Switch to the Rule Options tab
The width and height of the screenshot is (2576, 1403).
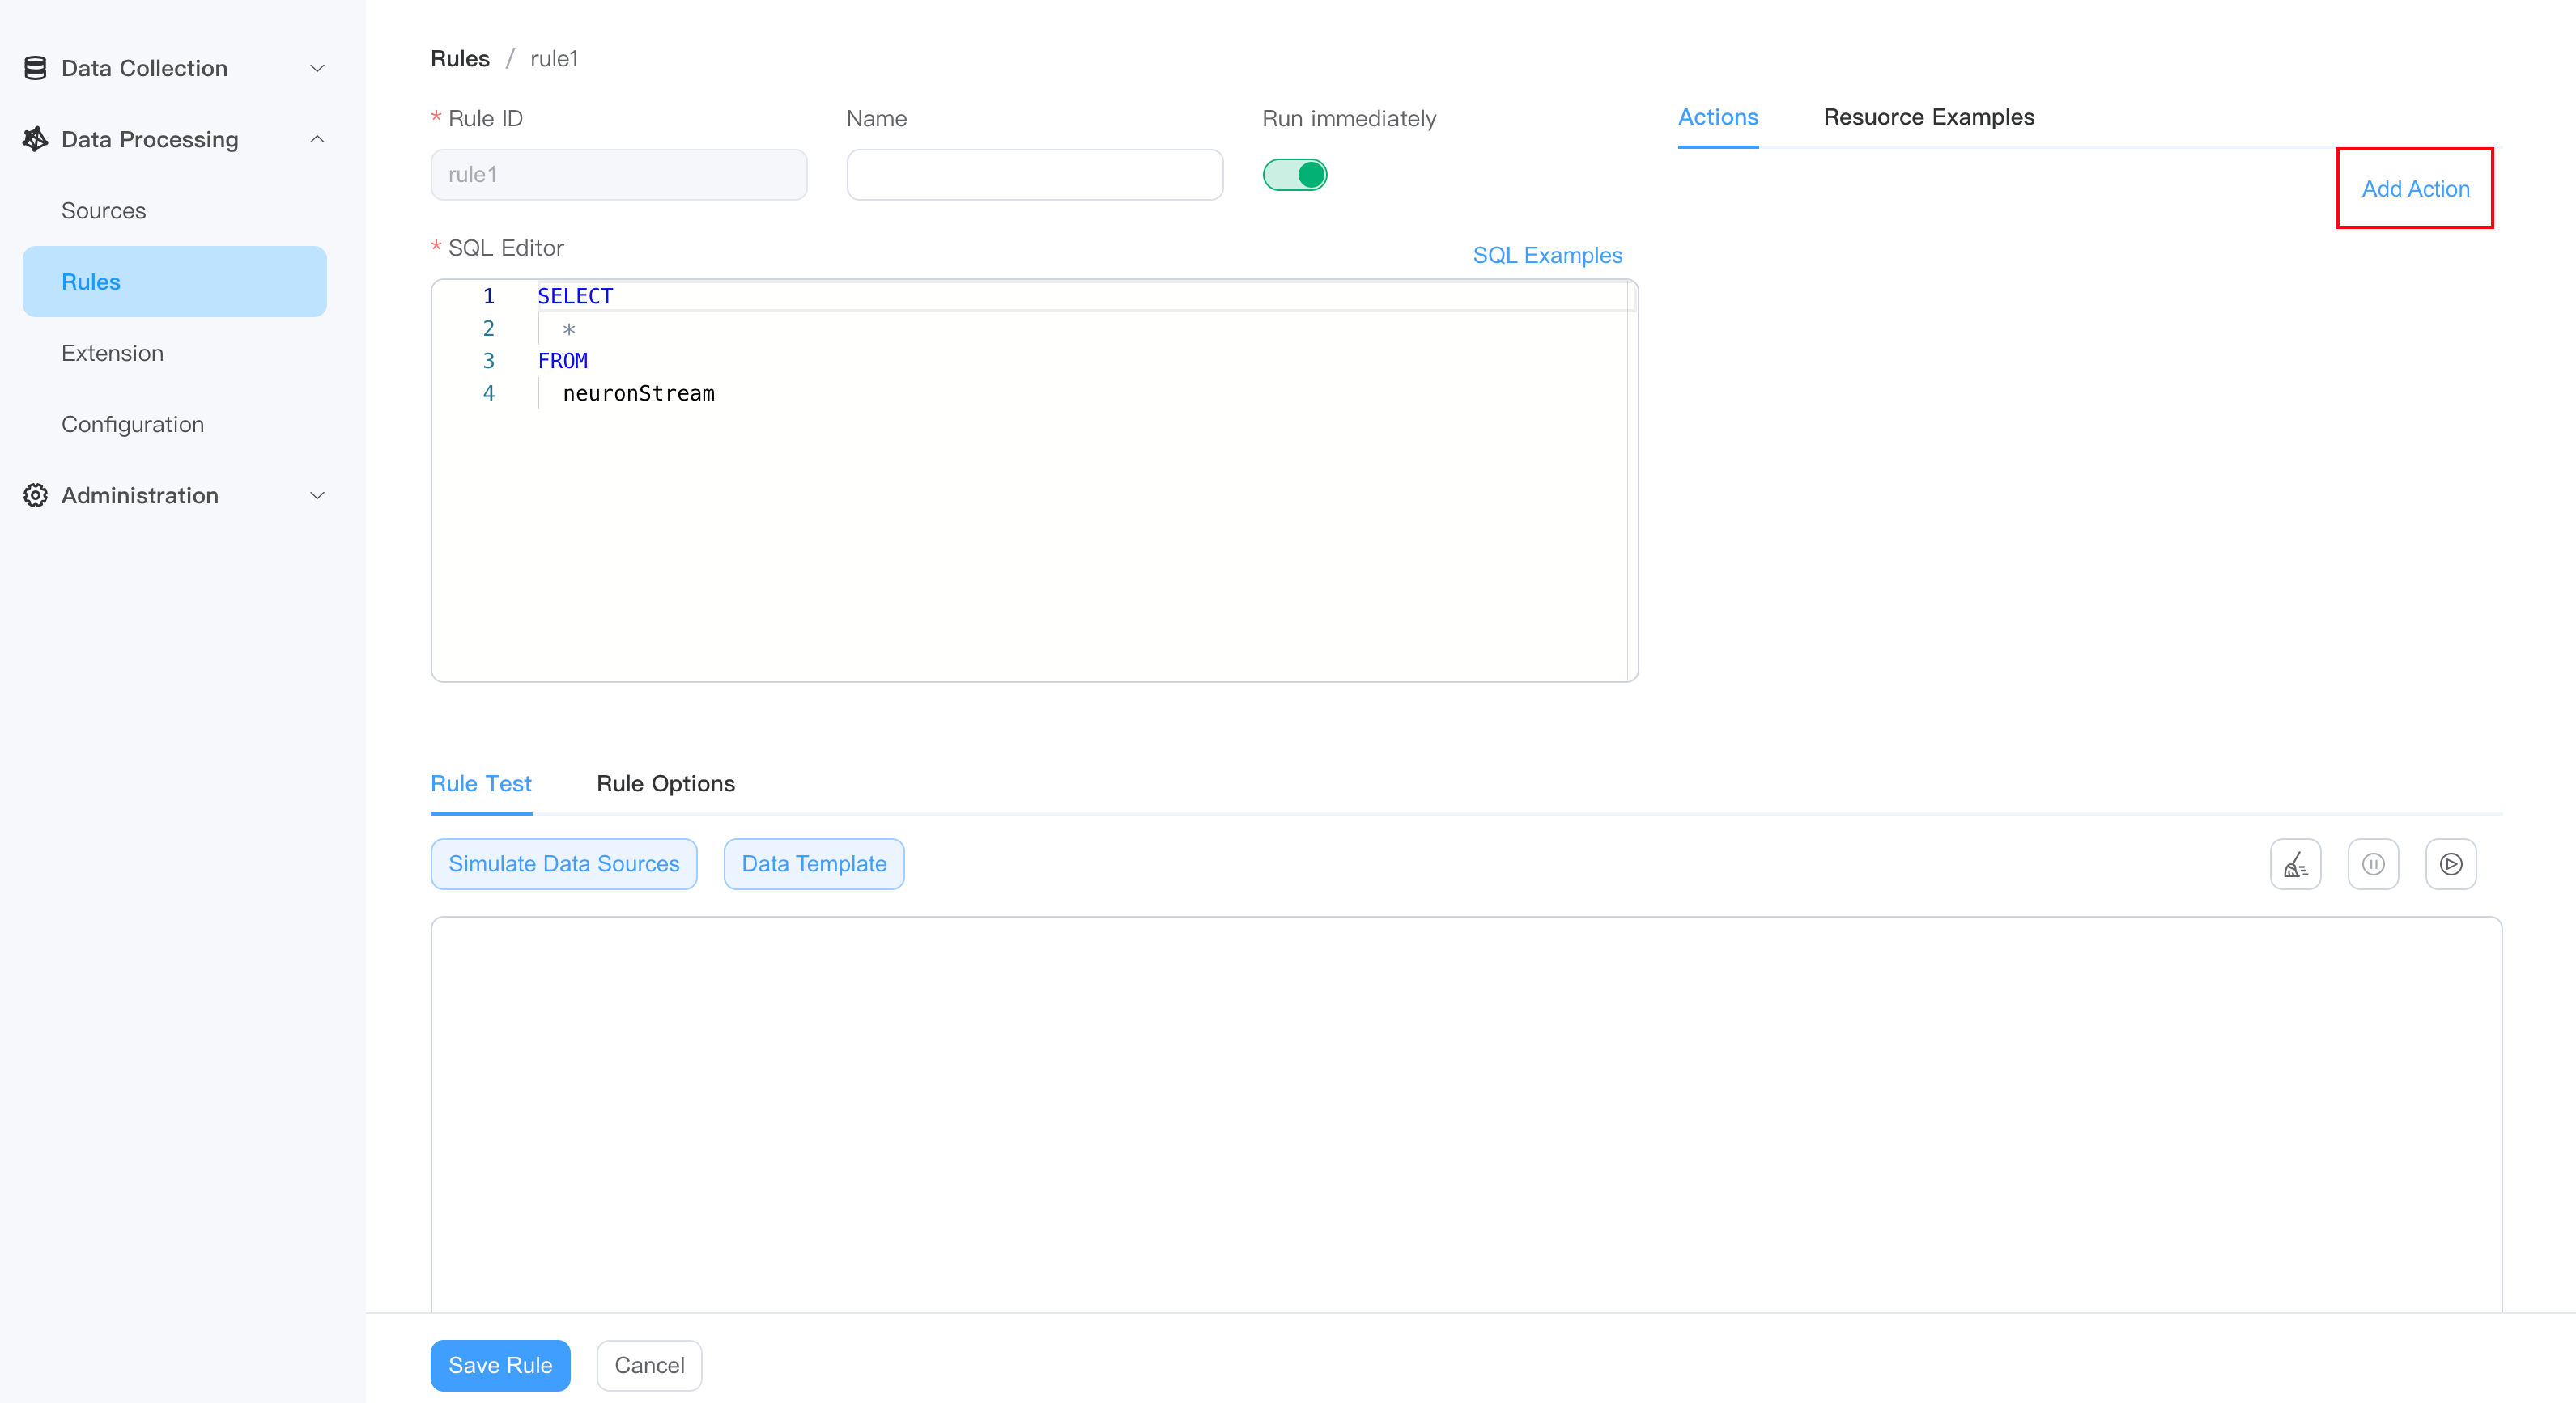pos(665,783)
